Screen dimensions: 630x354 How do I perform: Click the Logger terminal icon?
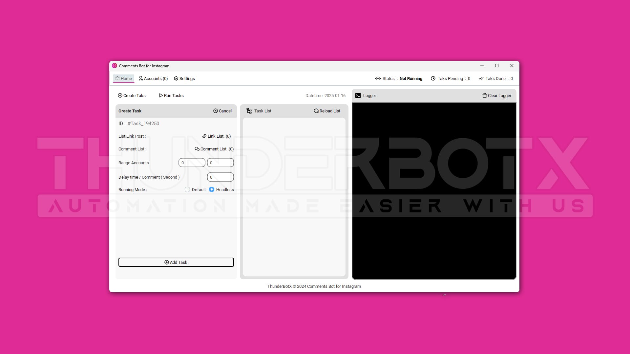[x=358, y=95]
